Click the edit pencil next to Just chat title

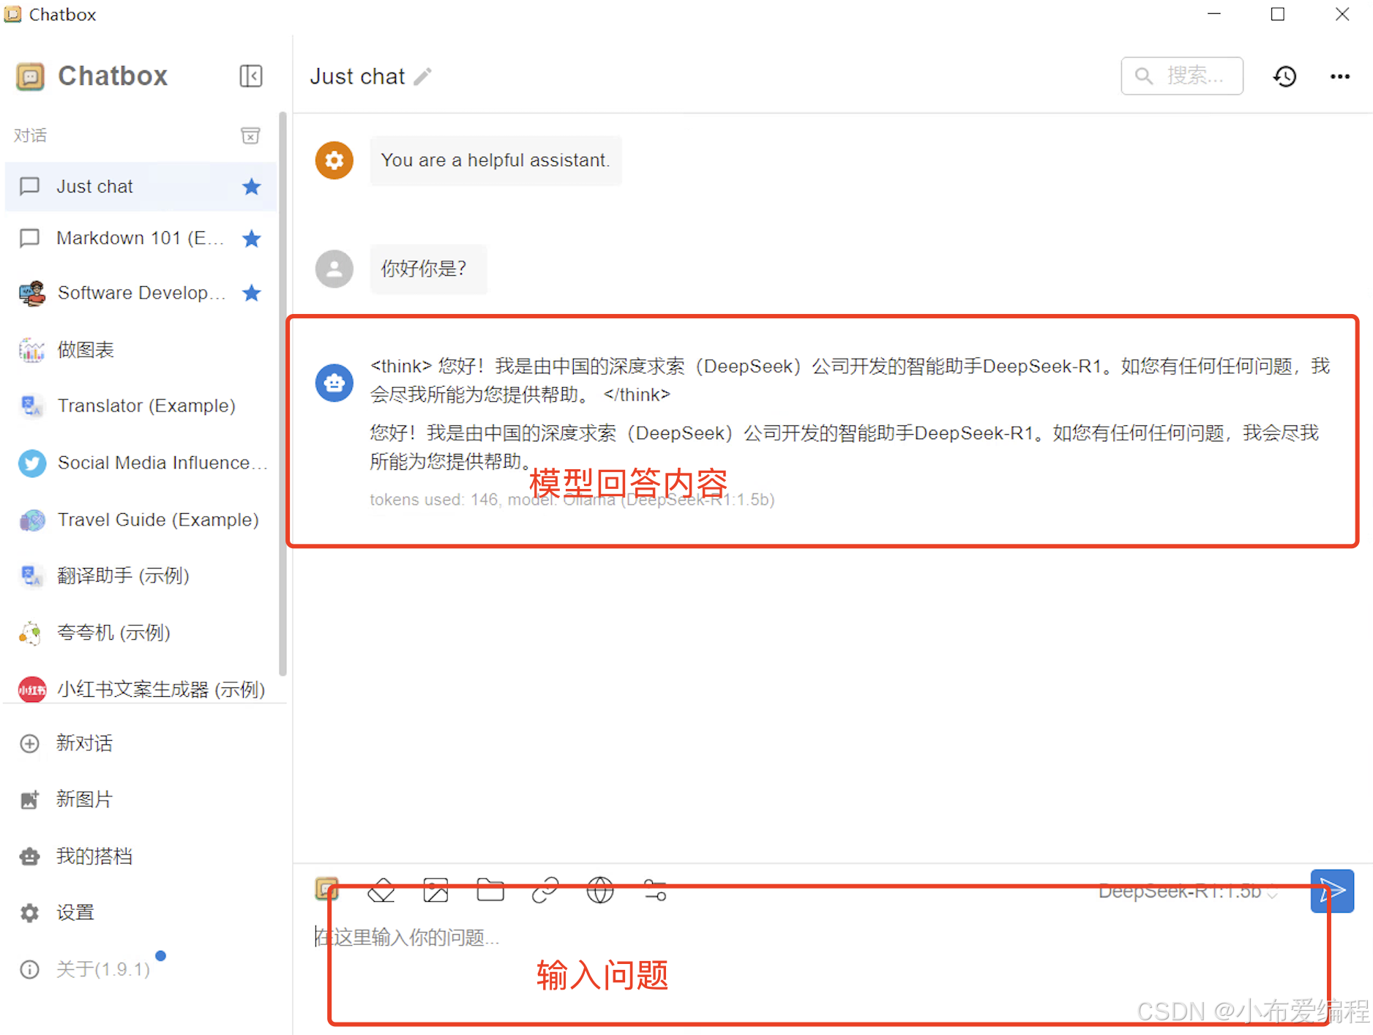[423, 76]
